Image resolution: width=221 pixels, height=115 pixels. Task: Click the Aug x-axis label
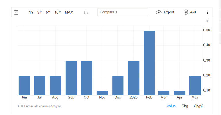click(x=55, y=98)
